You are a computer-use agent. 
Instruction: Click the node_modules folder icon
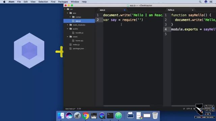coord(71,25)
